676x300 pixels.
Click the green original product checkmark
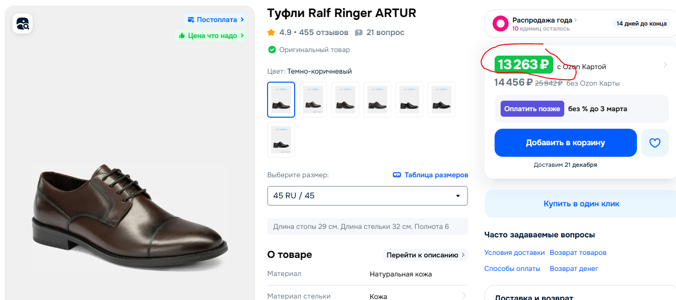pos(272,50)
